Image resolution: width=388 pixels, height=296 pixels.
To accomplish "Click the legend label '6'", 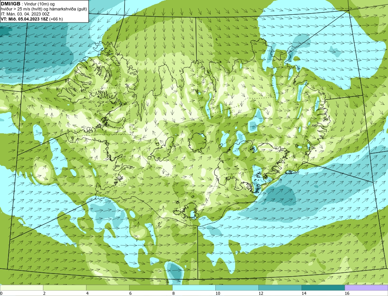I will 130,293.
